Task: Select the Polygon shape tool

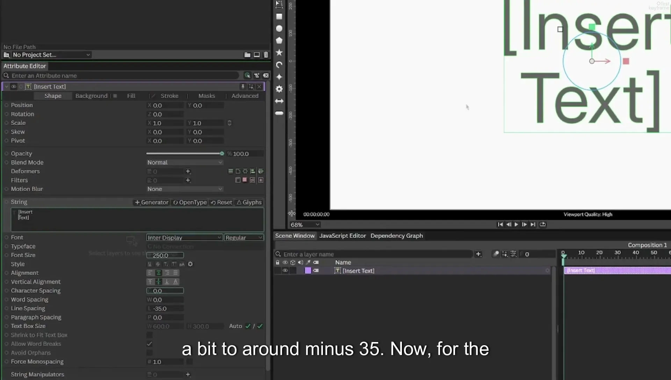Action: tap(279, 41)
